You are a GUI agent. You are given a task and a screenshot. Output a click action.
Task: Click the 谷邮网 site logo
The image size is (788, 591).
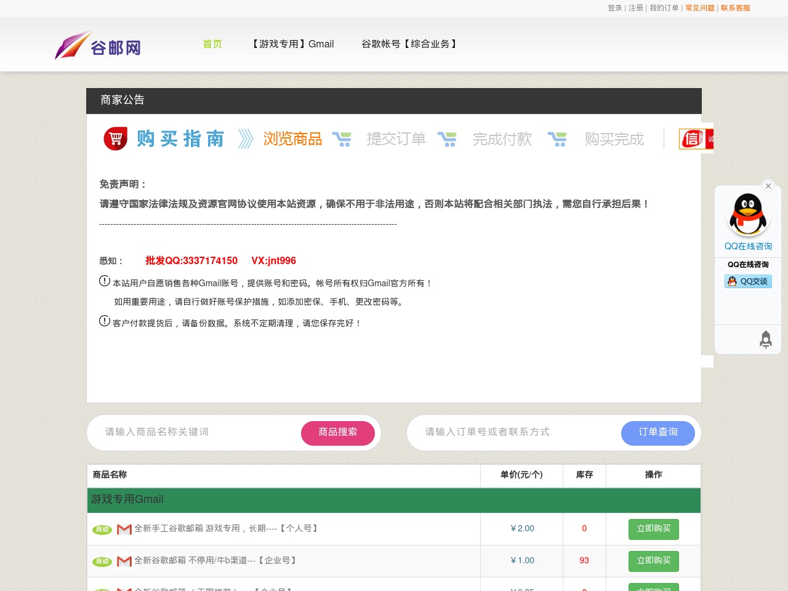(x=98, y=45)
